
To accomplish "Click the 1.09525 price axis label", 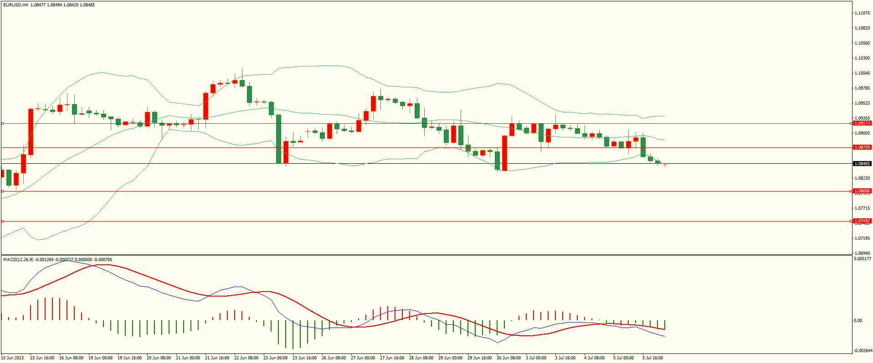I will pyautogui.click(x=862, y=103).
